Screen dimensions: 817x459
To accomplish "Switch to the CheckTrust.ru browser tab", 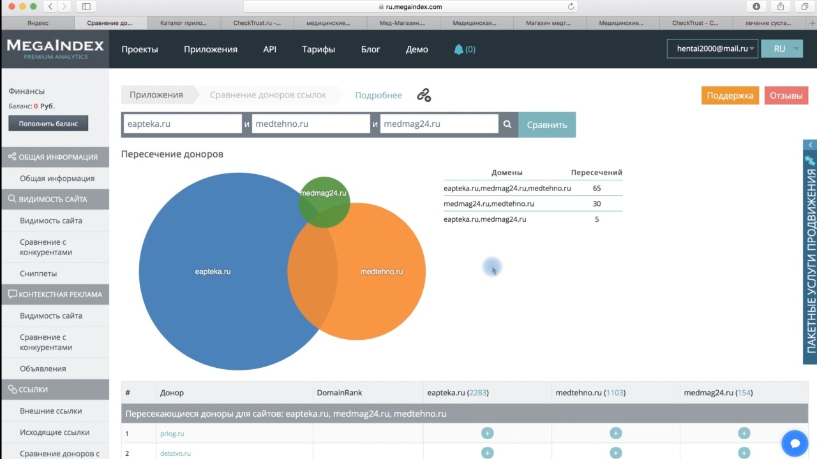I will click(257, 23).
